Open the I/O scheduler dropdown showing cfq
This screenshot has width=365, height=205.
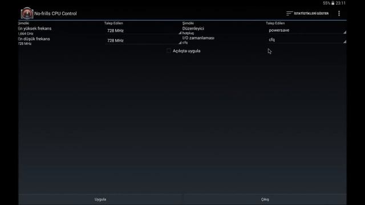tap(306, 40)
